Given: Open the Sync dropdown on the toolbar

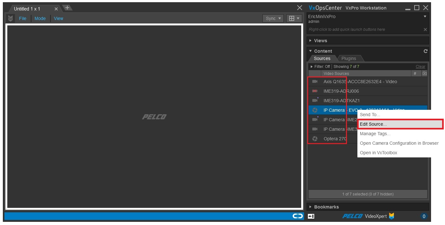Looking at the screenshot, I should [273, 18].
